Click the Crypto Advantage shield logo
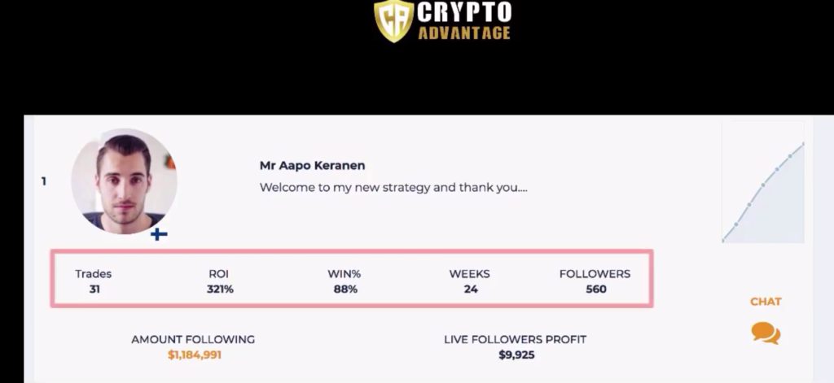This screenshot has width=834, height=383. tap(393, 20)
